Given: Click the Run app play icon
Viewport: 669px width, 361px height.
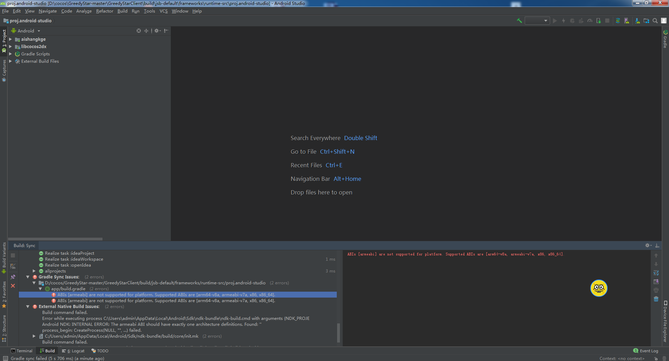Looking at the screenshot, I should (x=555, y=21).
